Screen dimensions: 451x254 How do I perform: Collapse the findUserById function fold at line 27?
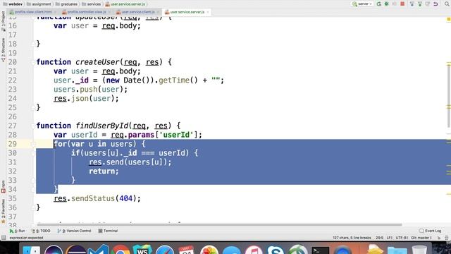tap(33, 126)
